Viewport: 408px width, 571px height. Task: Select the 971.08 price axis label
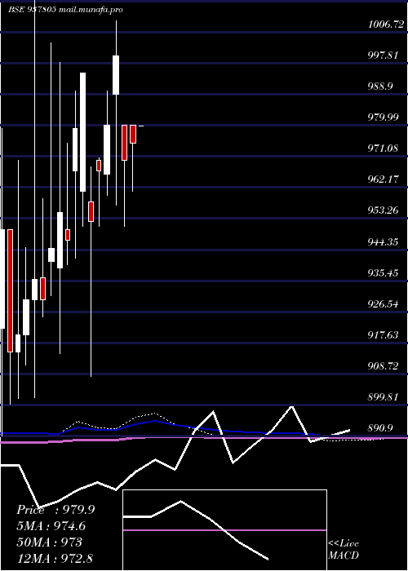[383, 148]
